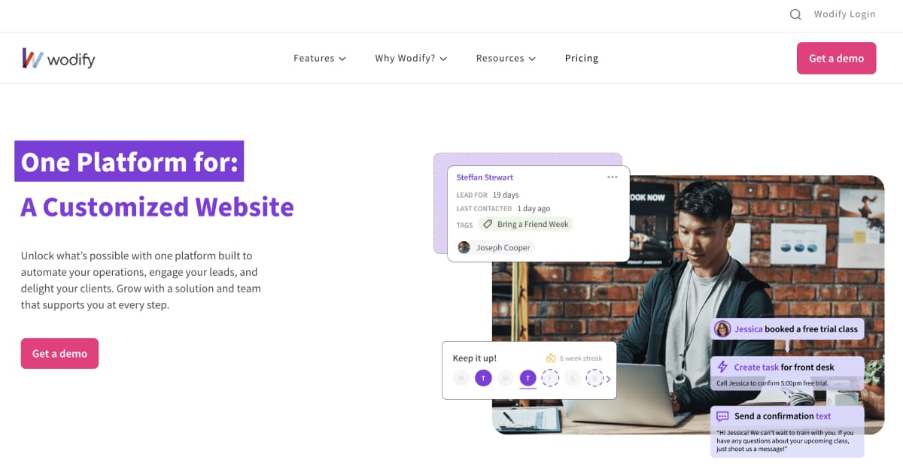Image resolution: width=903 pixels, height=472 pixels.
Task: Open the three-dot menu on Steffan Stewart card
Action: coord(612,177)
